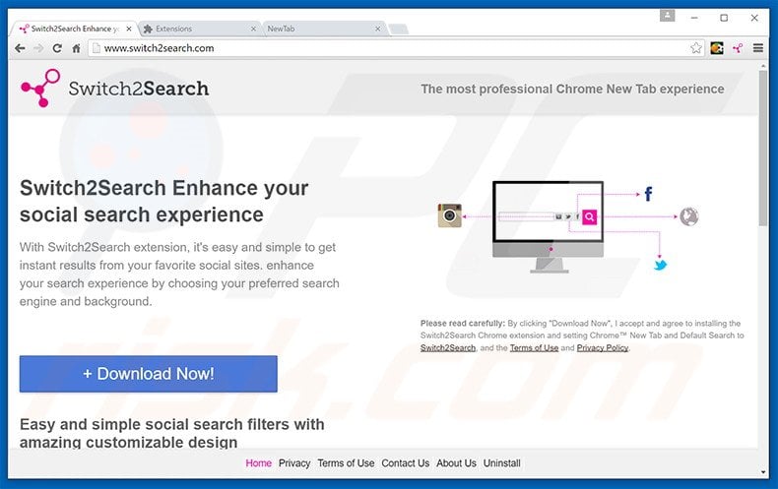The width and height of the screenshot is (778, 489).
Task: Open the Privacy footer link
Action: tap(294, 463)
